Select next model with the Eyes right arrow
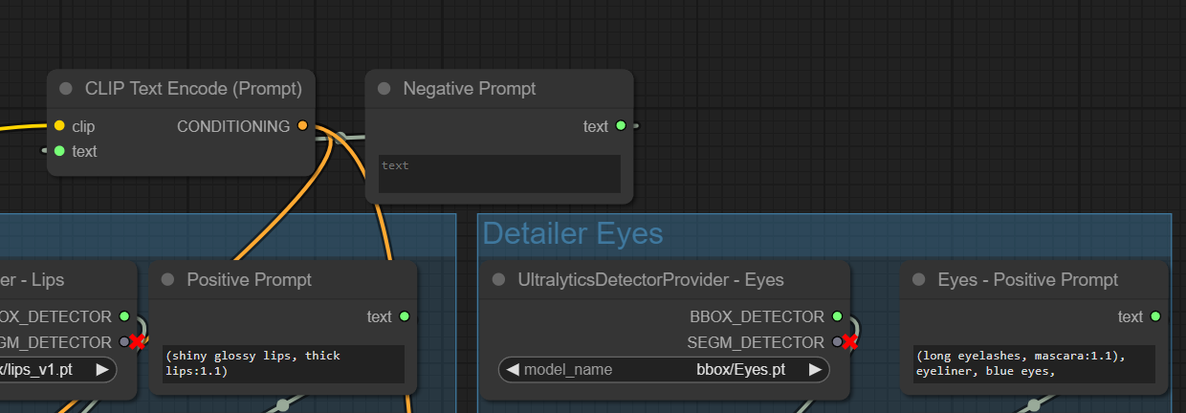 click(x=815, y=369)
